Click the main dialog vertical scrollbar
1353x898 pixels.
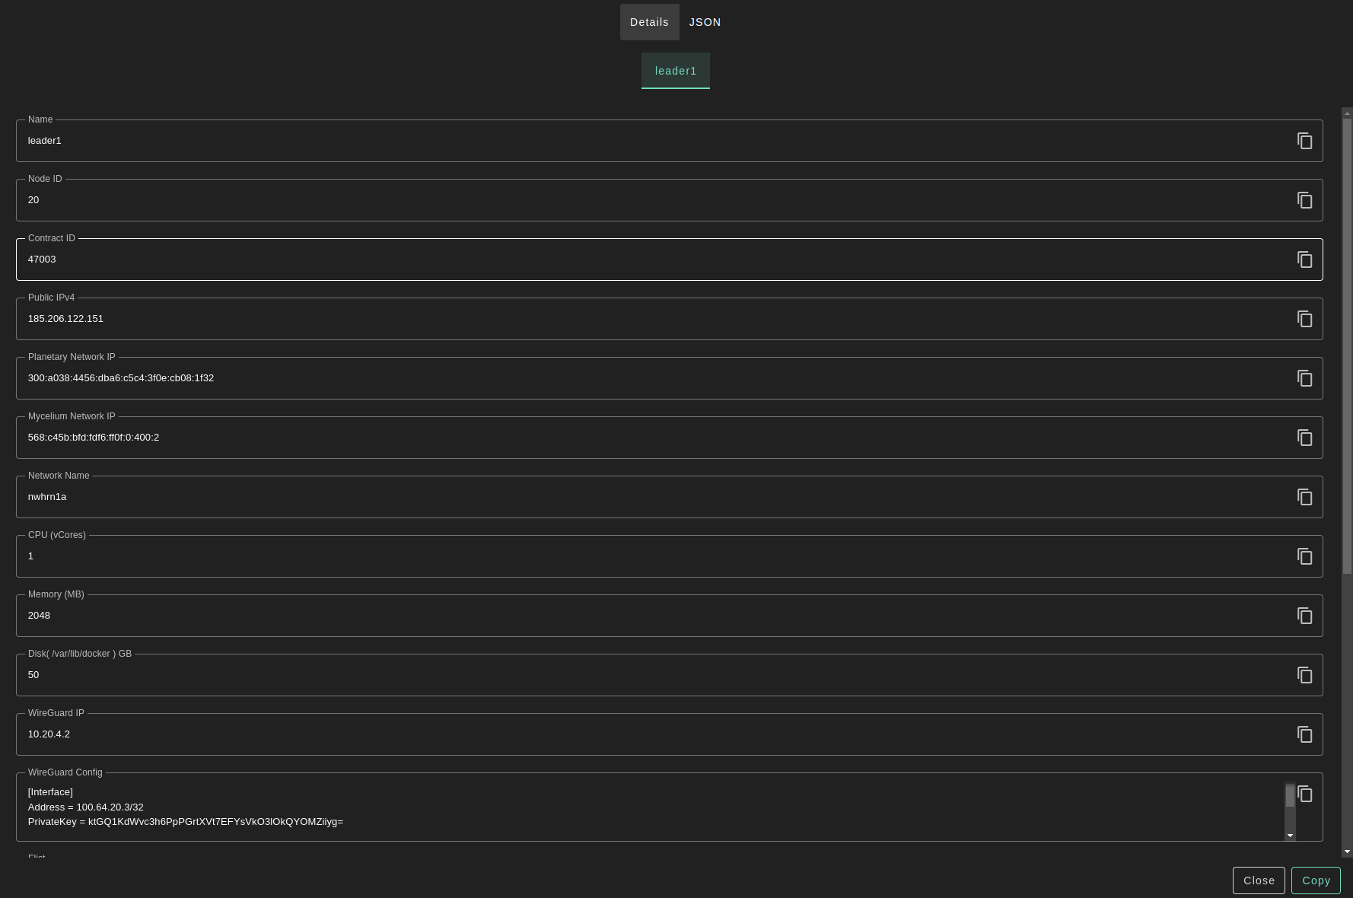1347,342
